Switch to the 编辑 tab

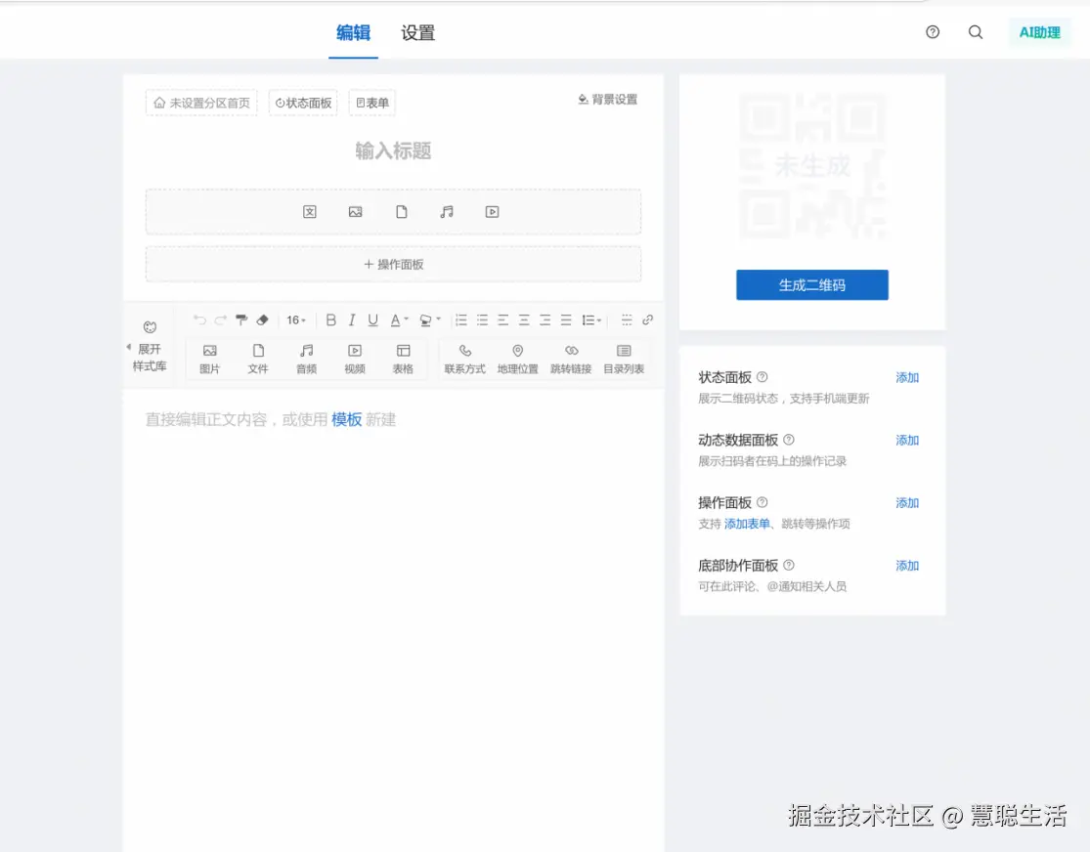(x=353, y=32)
